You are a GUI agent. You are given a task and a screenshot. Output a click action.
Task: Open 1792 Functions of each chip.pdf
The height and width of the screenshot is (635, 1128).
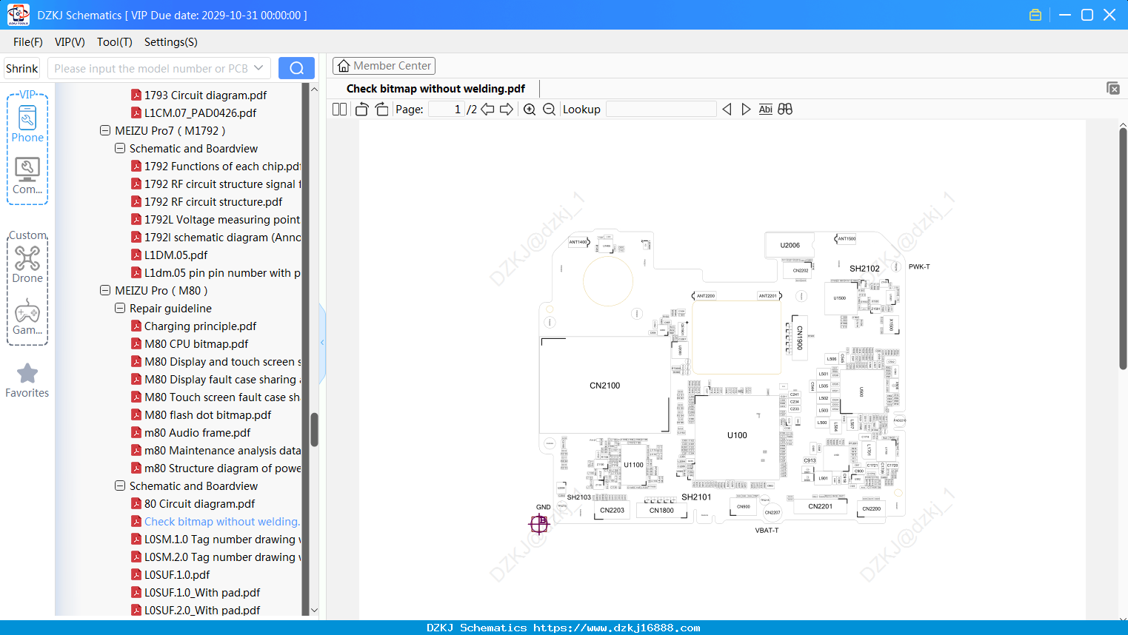tap(222, 166)
